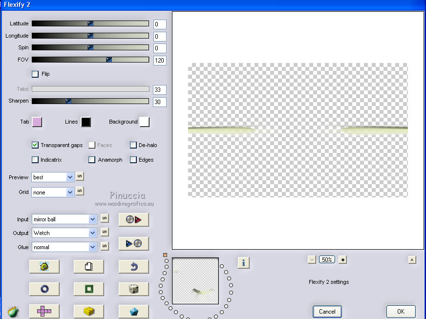The height and width of the screenshot is (319, 426).
Task: Click the S button next to Glue
Action: point(105,246)
